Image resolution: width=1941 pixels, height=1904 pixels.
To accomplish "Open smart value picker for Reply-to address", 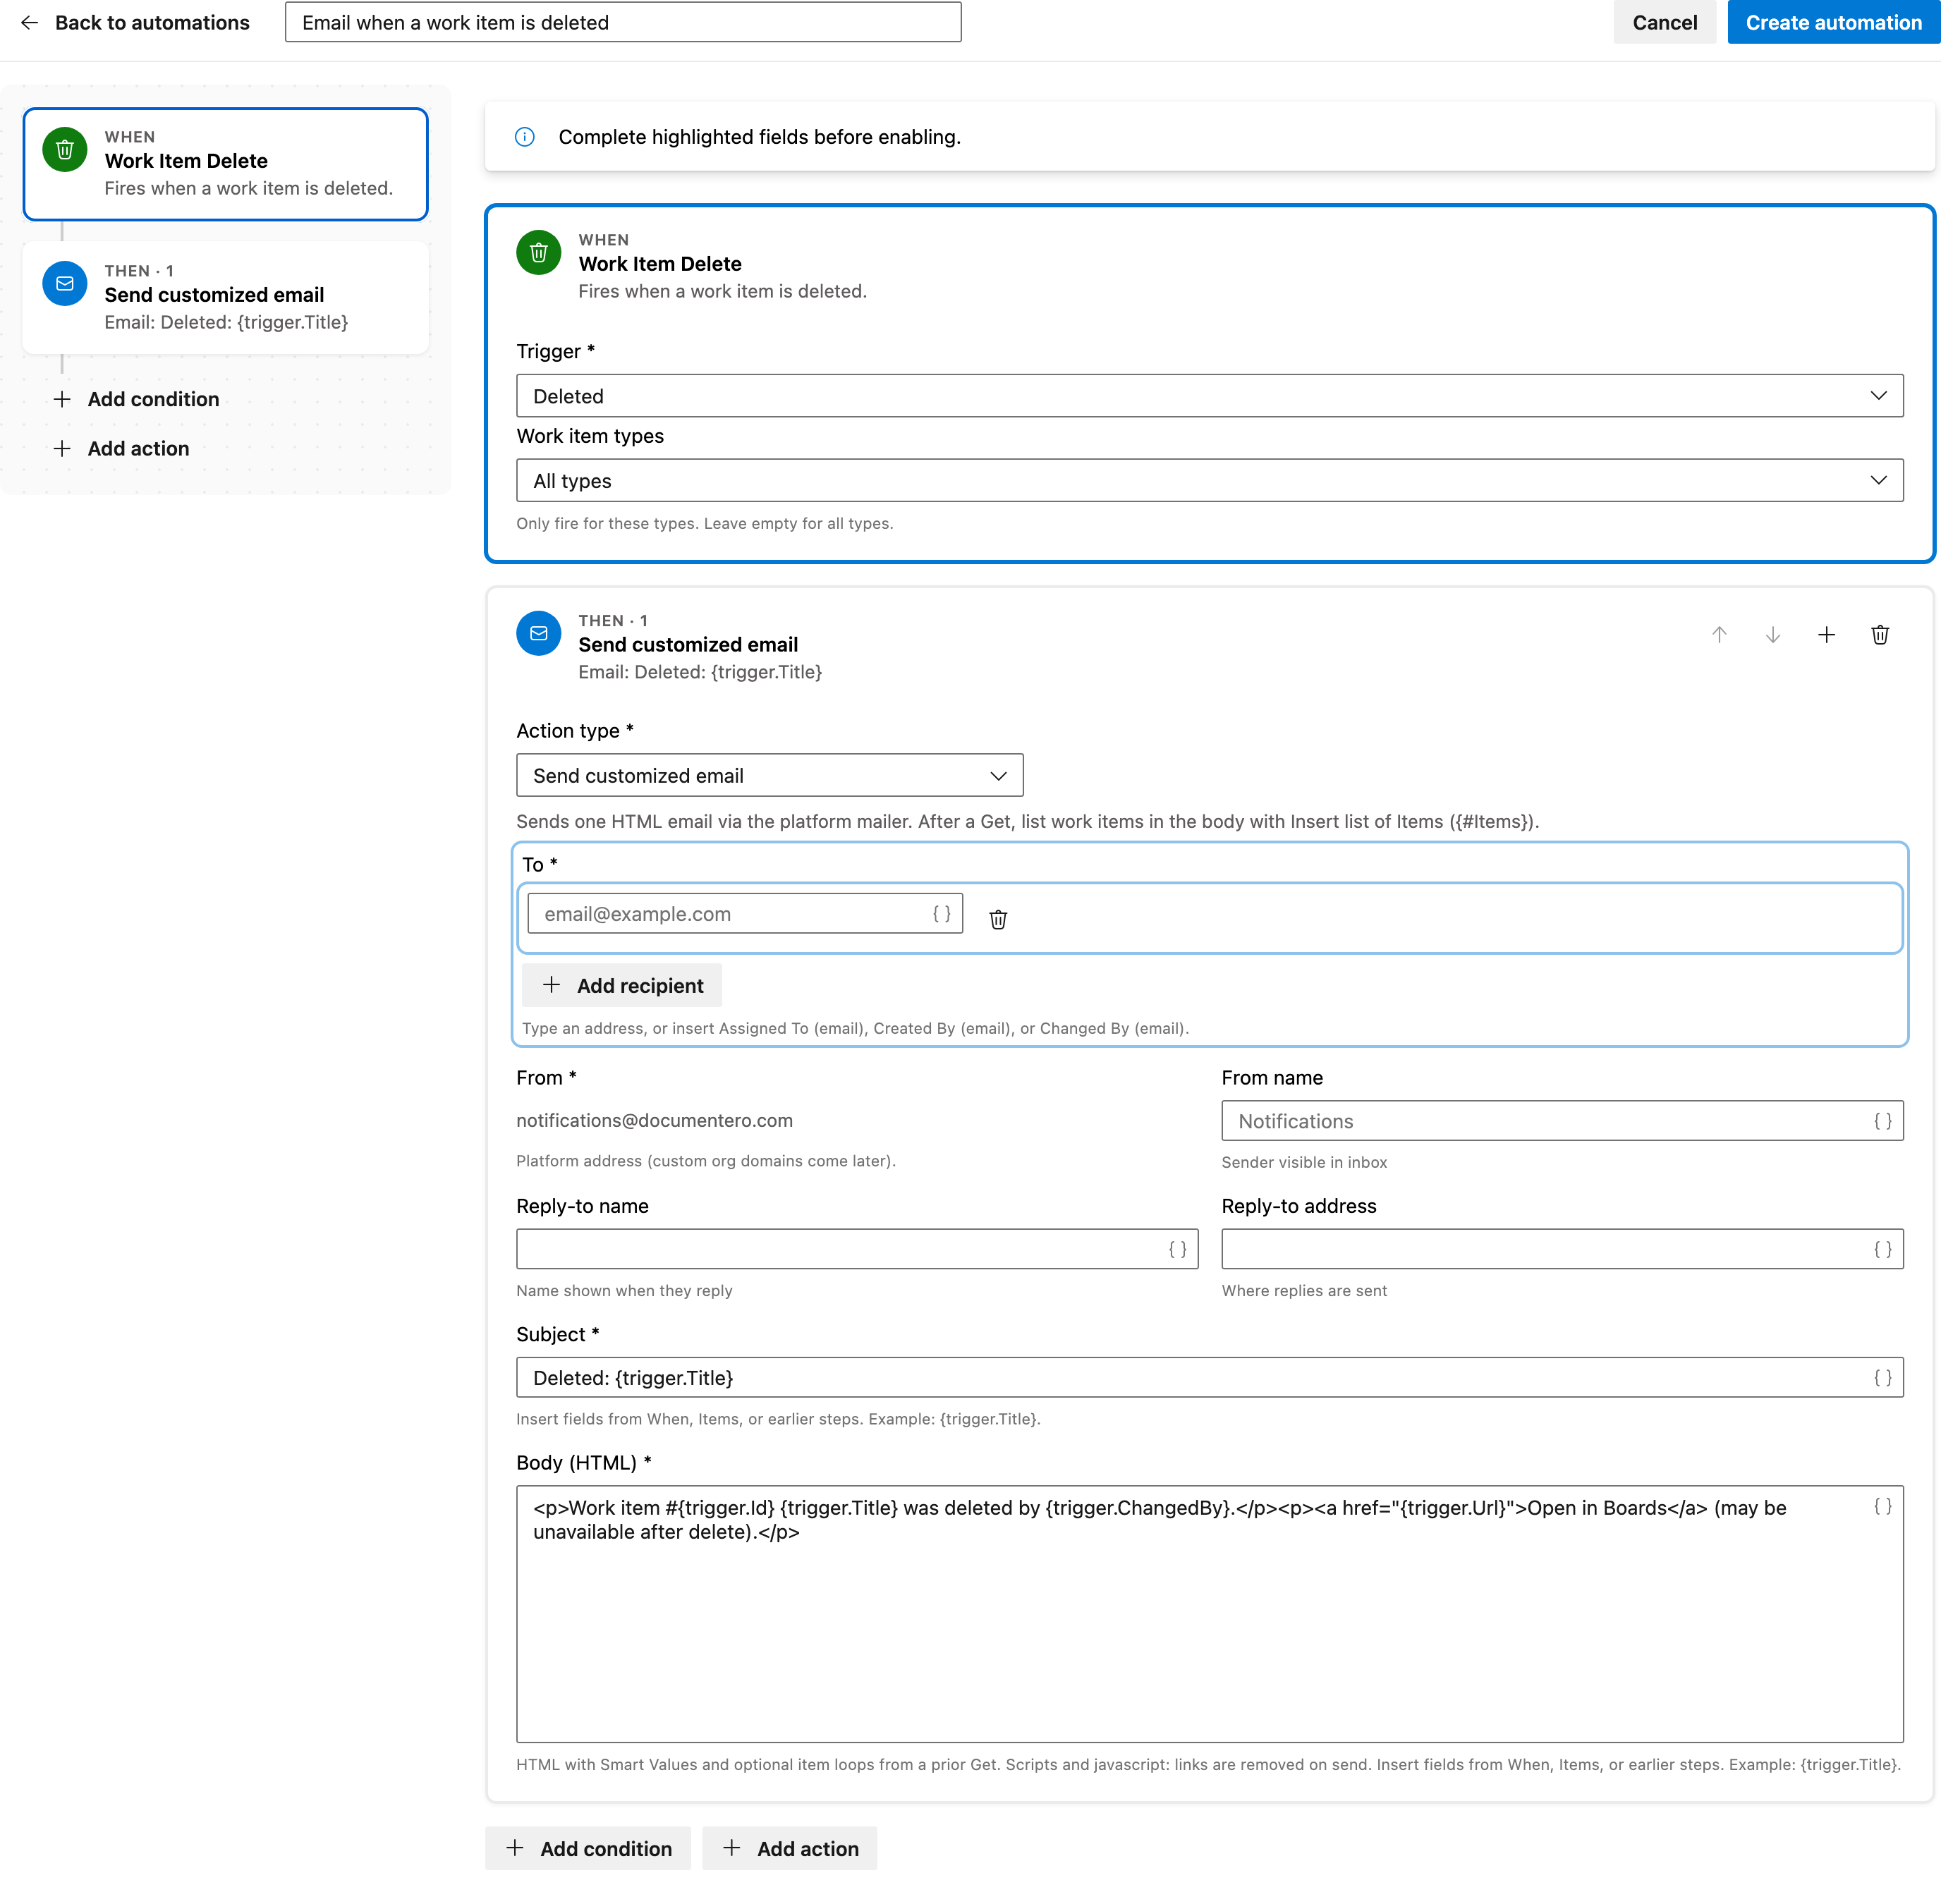I will (1883, 1249).
